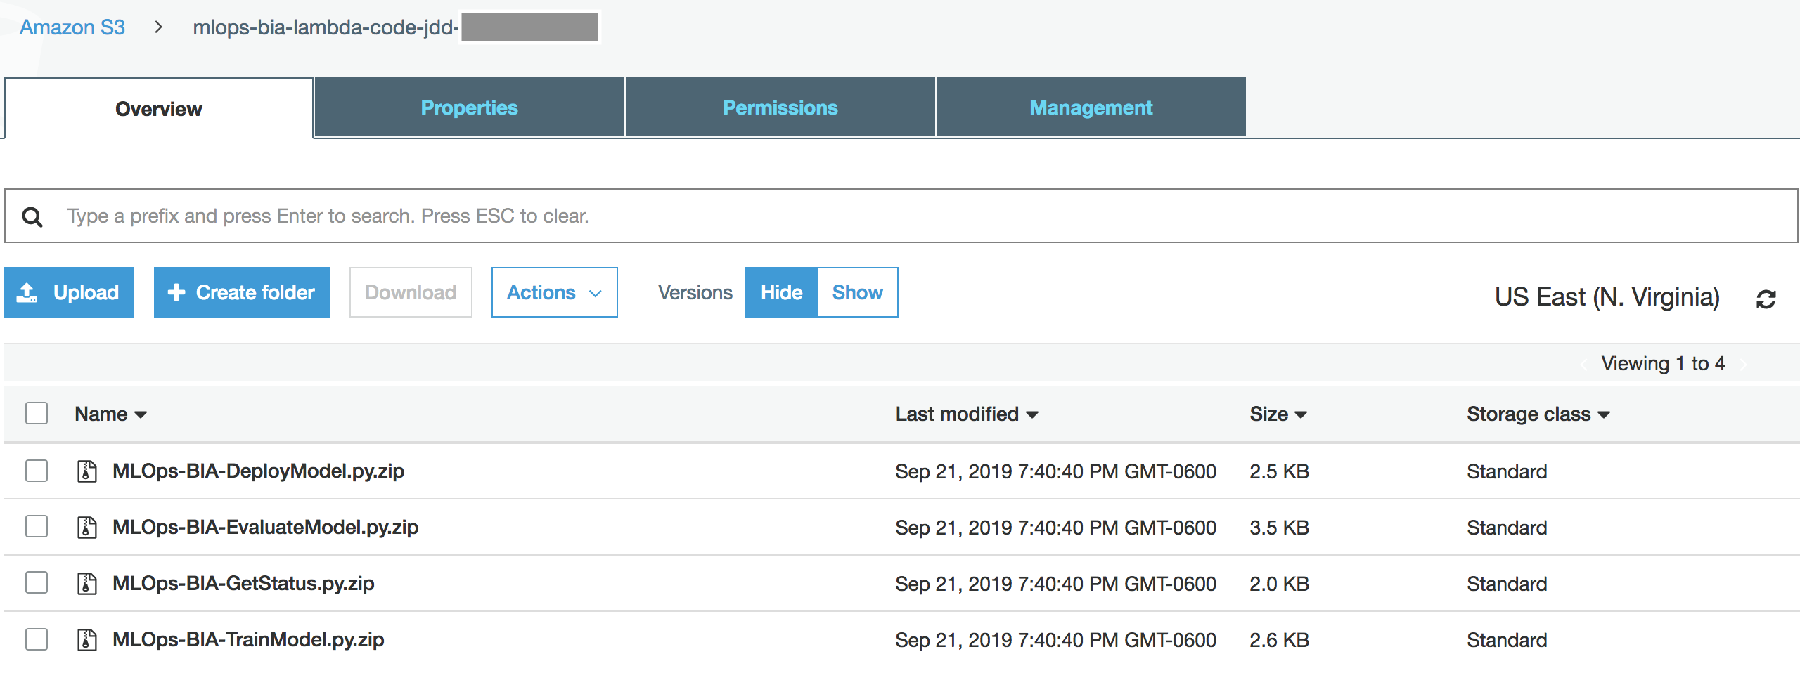1800x673 pixels.
Task: Switch to the Properties tab
Action: point(469,107)
